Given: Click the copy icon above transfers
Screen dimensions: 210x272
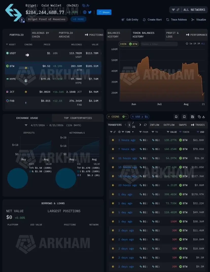Looking at the screenshot, I should click(x=199, y=117).
